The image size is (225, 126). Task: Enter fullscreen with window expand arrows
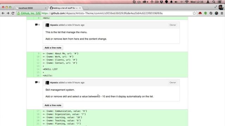(216, 7)
